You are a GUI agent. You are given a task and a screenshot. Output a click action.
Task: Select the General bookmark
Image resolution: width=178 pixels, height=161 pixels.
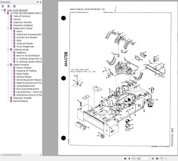click(x=17, y=19)
